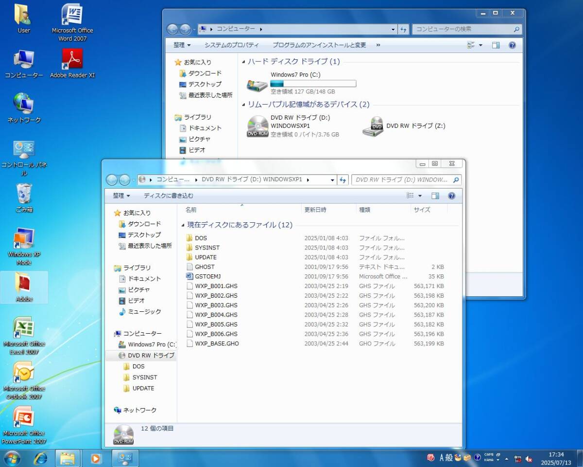The width and height of the screenshot is (583, 467).
Task: Select the WXP_B006.GHS file
Action: coord(315,334)
